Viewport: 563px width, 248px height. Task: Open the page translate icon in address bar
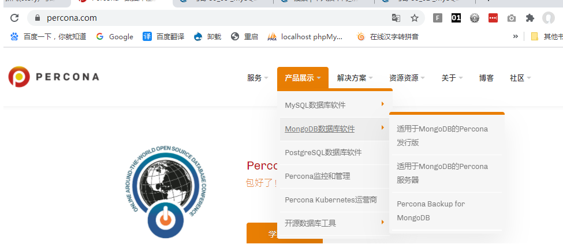click(x=396, y=18)
